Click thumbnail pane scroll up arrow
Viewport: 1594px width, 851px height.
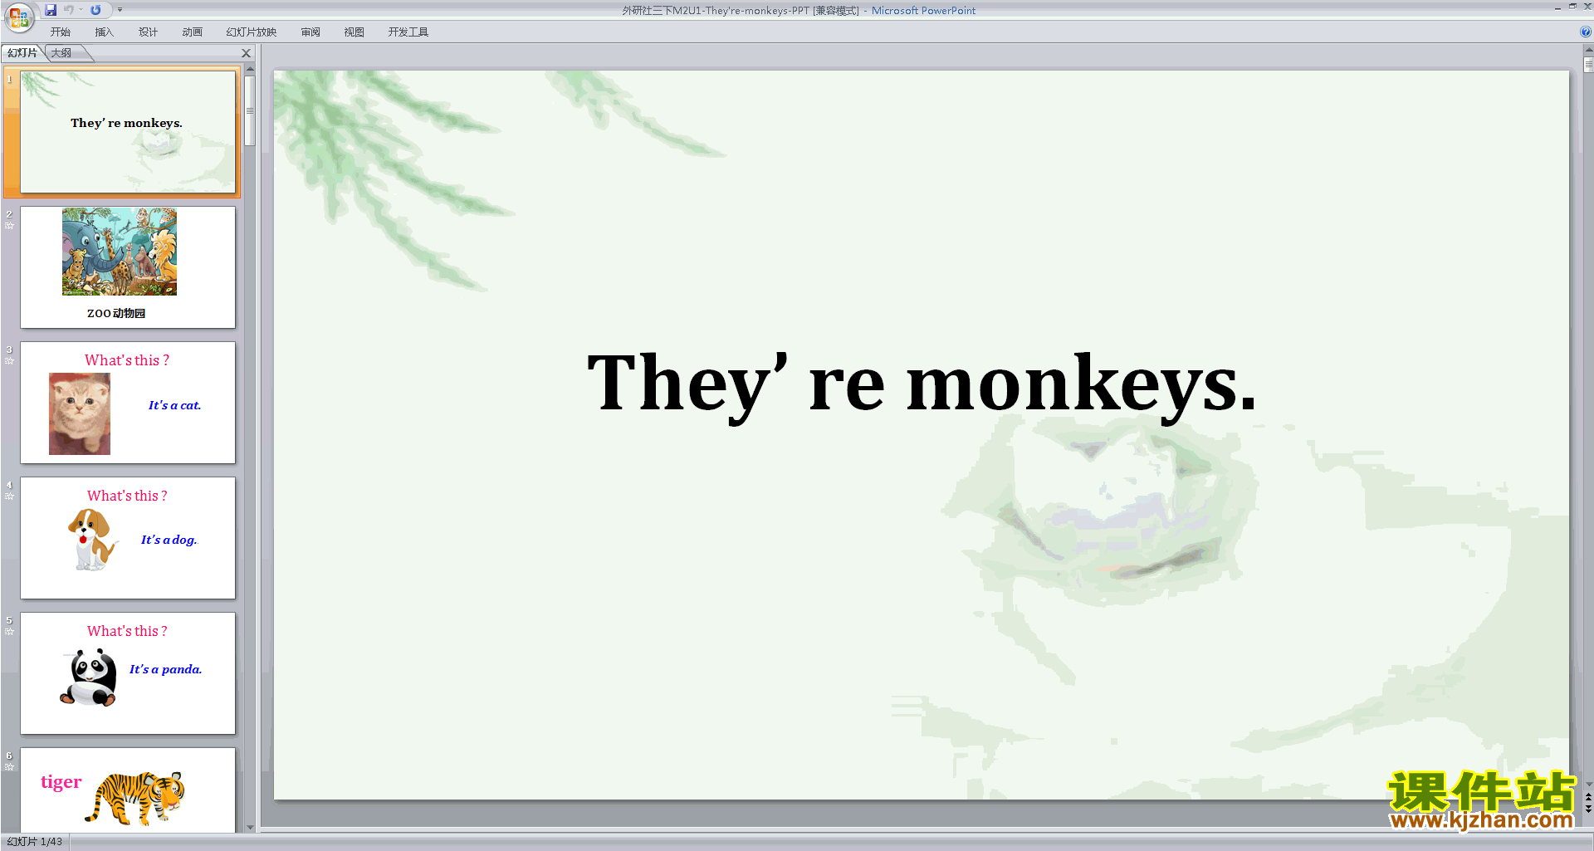pos(250,70)
